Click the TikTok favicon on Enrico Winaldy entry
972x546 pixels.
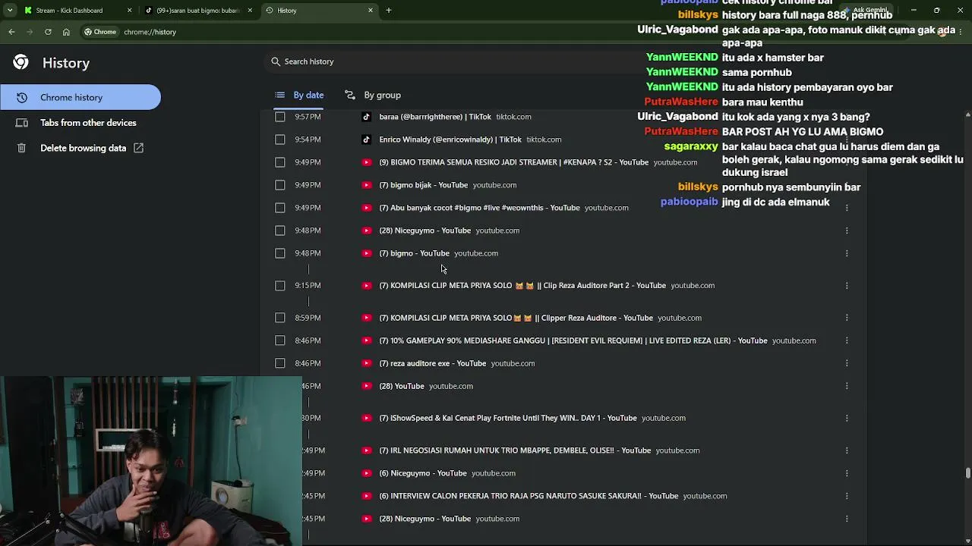(367, 140)
